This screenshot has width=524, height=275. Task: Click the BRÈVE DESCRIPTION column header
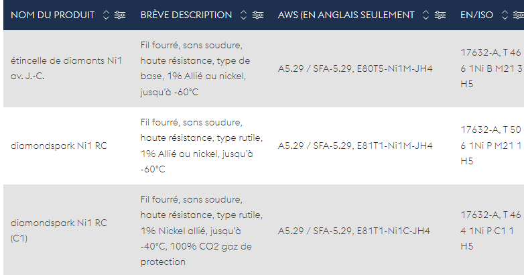tap(186, 15)
